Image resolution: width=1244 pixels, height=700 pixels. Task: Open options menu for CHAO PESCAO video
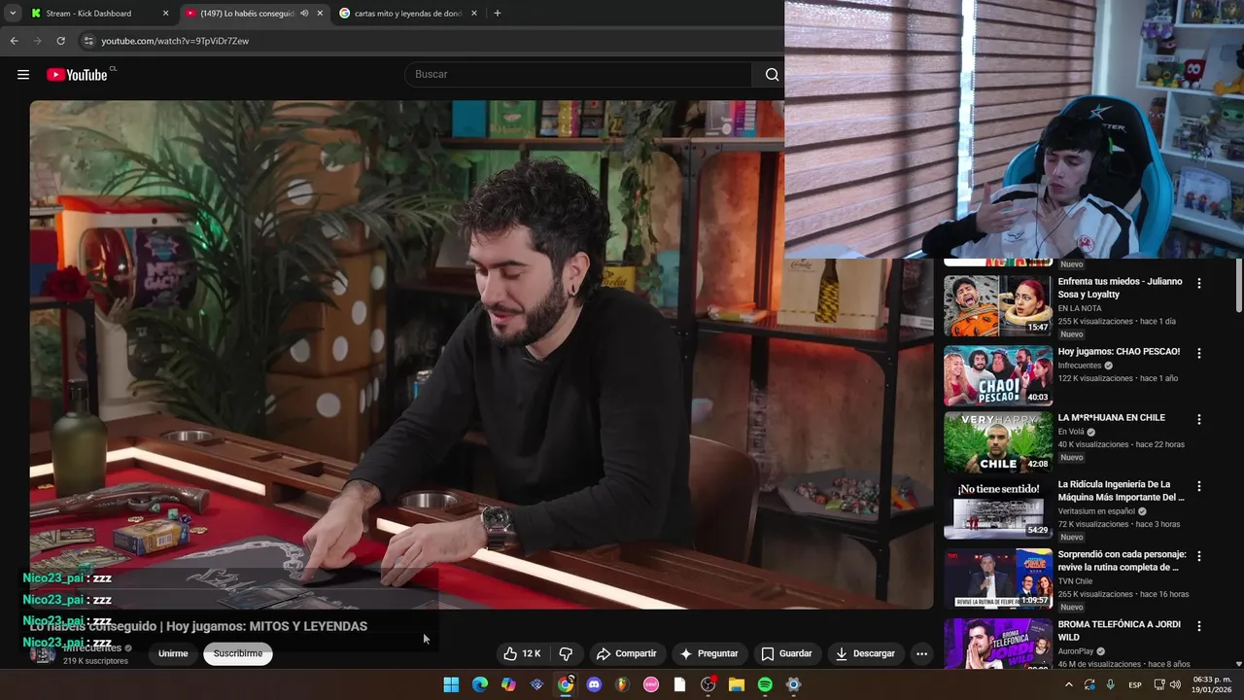[x=1198, y=353]
